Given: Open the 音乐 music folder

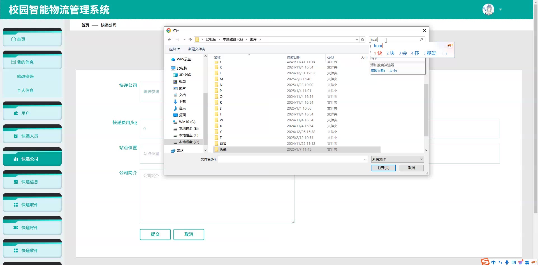Looking at the screenshot, I should 182,108.
